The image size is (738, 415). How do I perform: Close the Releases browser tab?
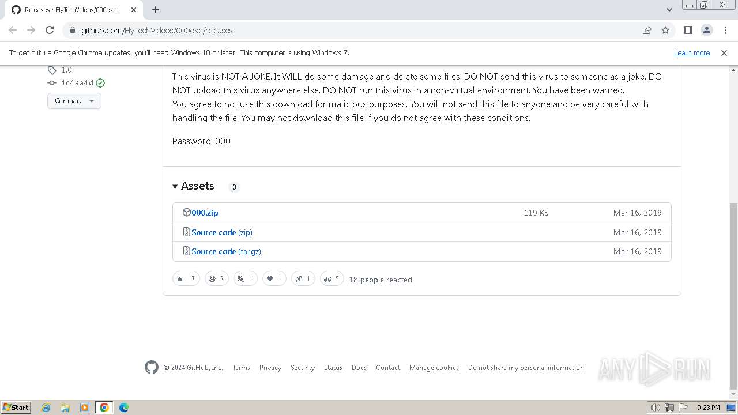133,10
